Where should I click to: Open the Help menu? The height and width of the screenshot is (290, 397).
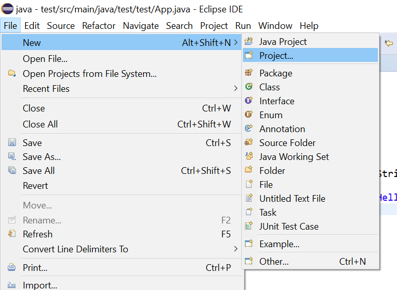[309, 26]
